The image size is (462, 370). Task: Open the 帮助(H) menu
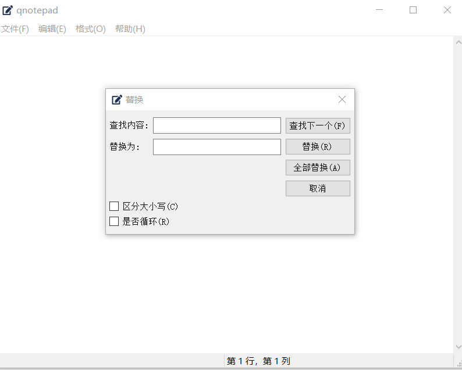(x=130, y=29)
